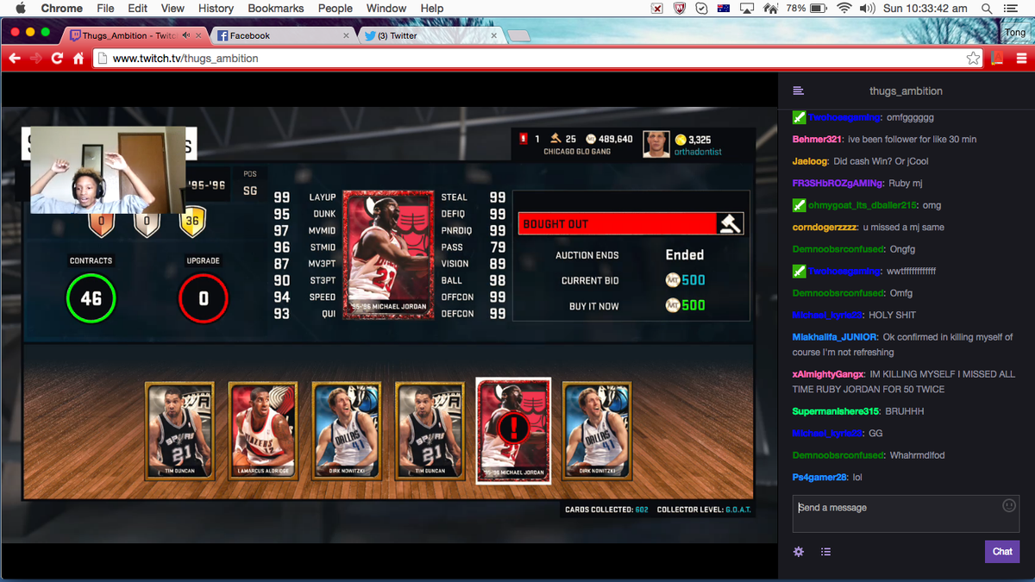The image size is (1035, 582).
Task: Click username Ps4gamer28 in chat
Action: point(819,477)
